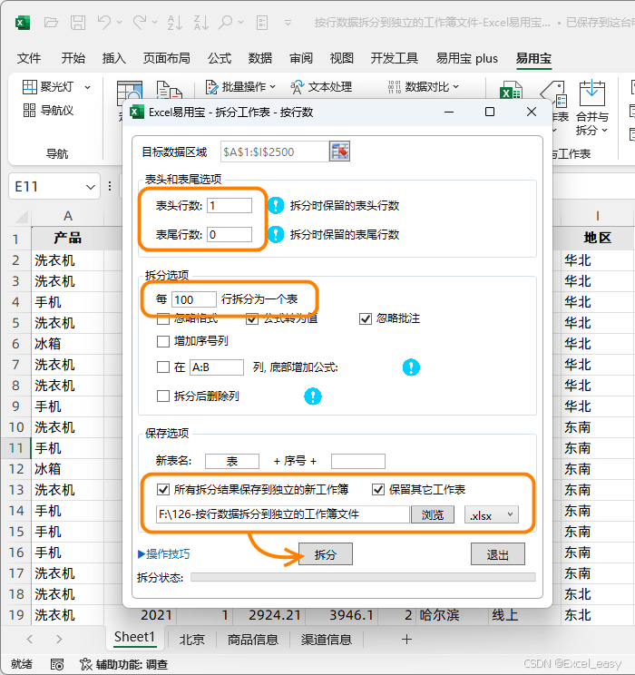The width and height of the screenshot is (635, 675).
Task: Expand the 聚光灯 dropdown arrow
Action: pos(87,87)
